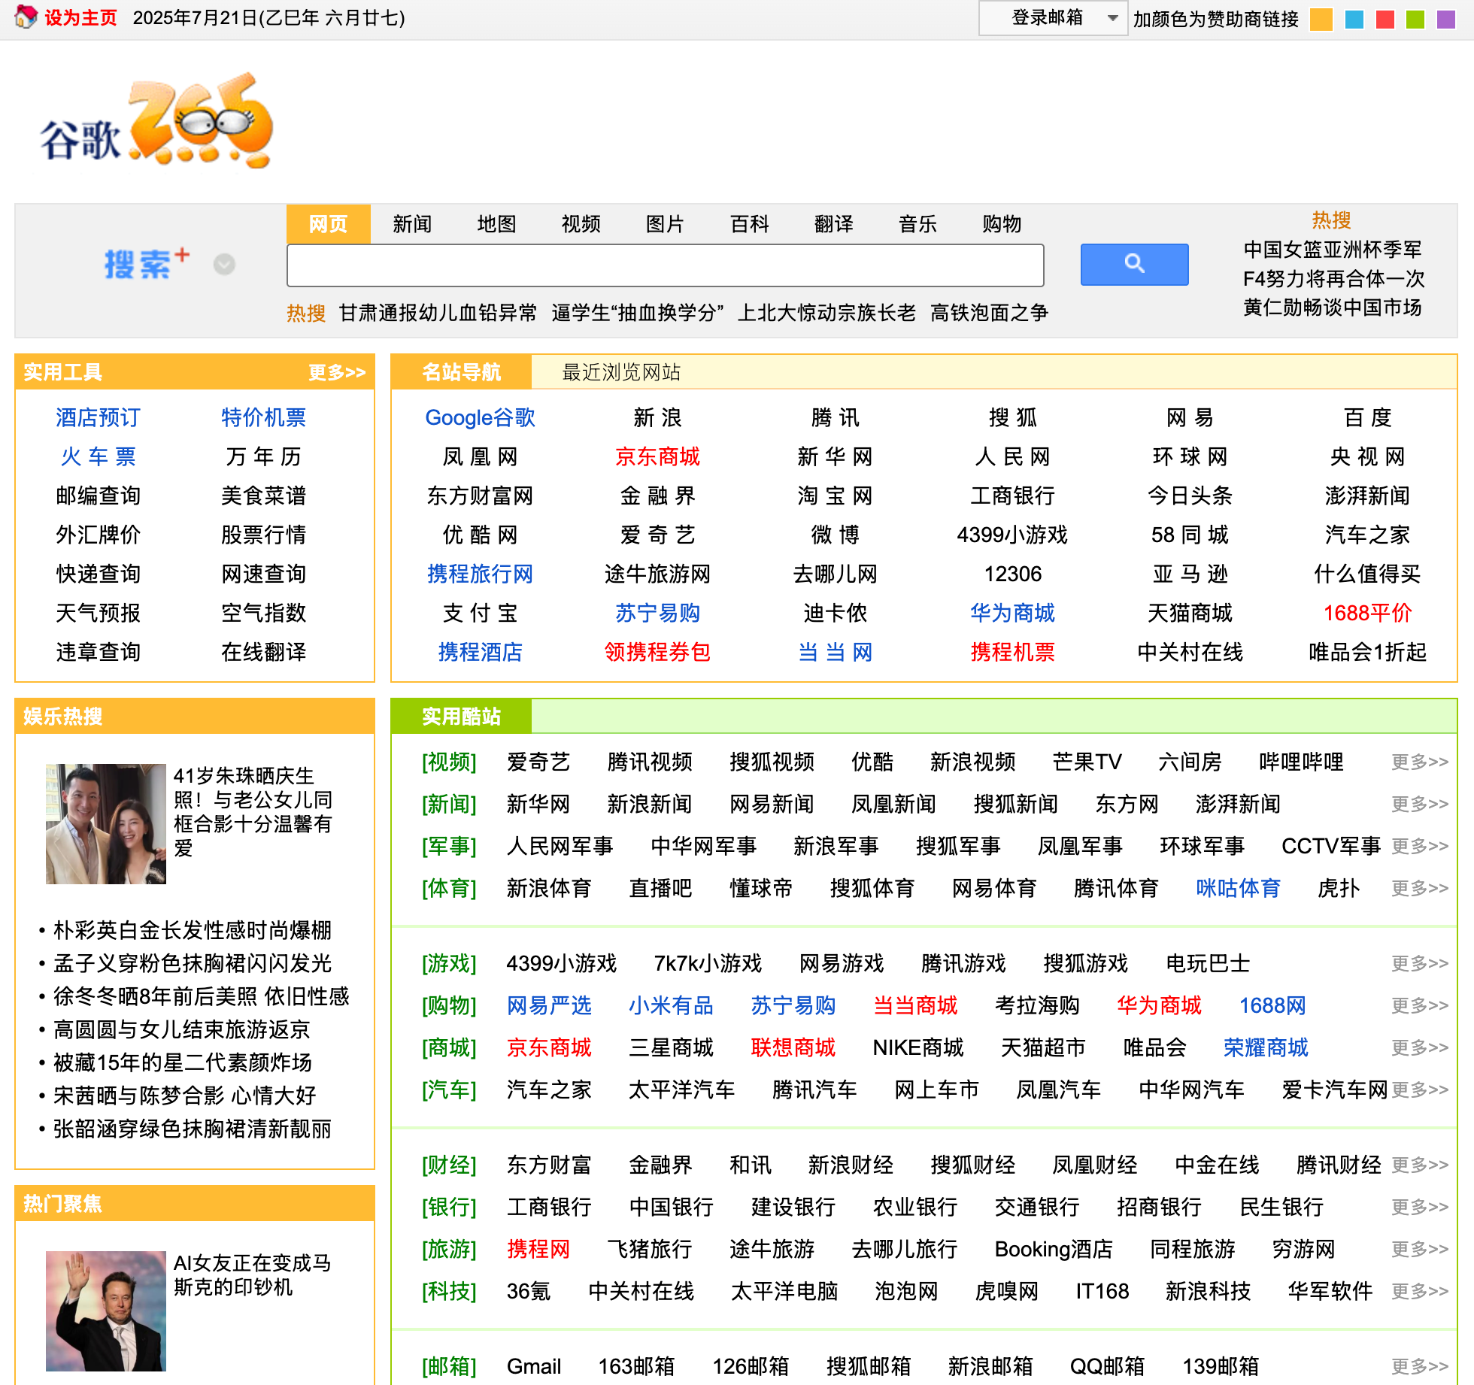
Task: Open the 天气预报 tool link
Action: tap(98, 613)
